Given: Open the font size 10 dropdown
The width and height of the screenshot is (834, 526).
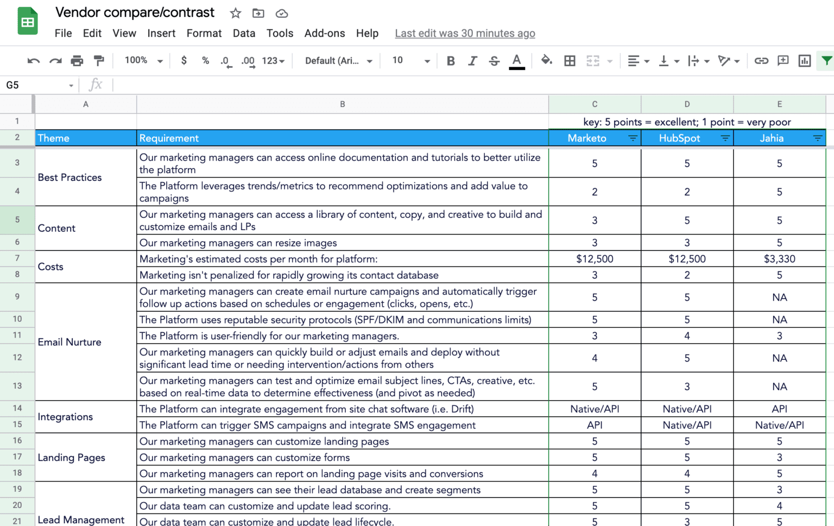Looking at the screenshot, I should pyautogui.click(x=411, y=61).
